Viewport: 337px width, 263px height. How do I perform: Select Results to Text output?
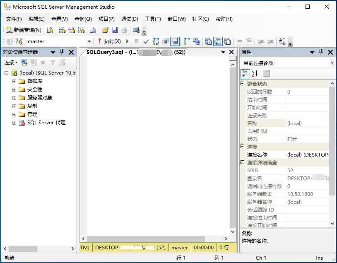coord(208,41)
